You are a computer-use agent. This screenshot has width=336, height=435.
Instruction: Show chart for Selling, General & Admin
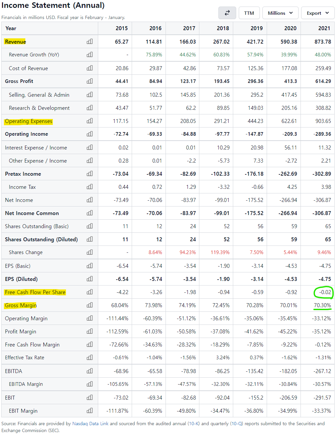[x=90, y=95]
